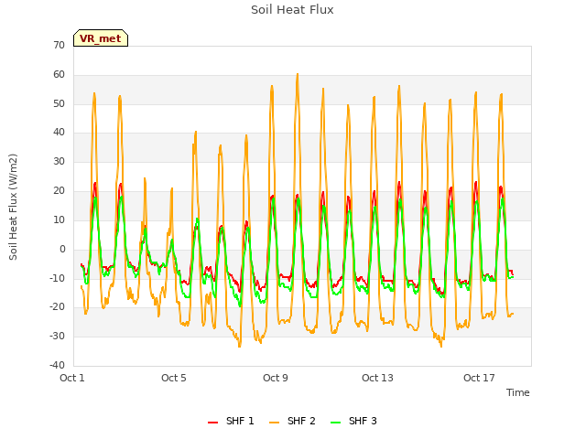
Task: Click the Oct 13 x-axis label
Action: point(377,378)
